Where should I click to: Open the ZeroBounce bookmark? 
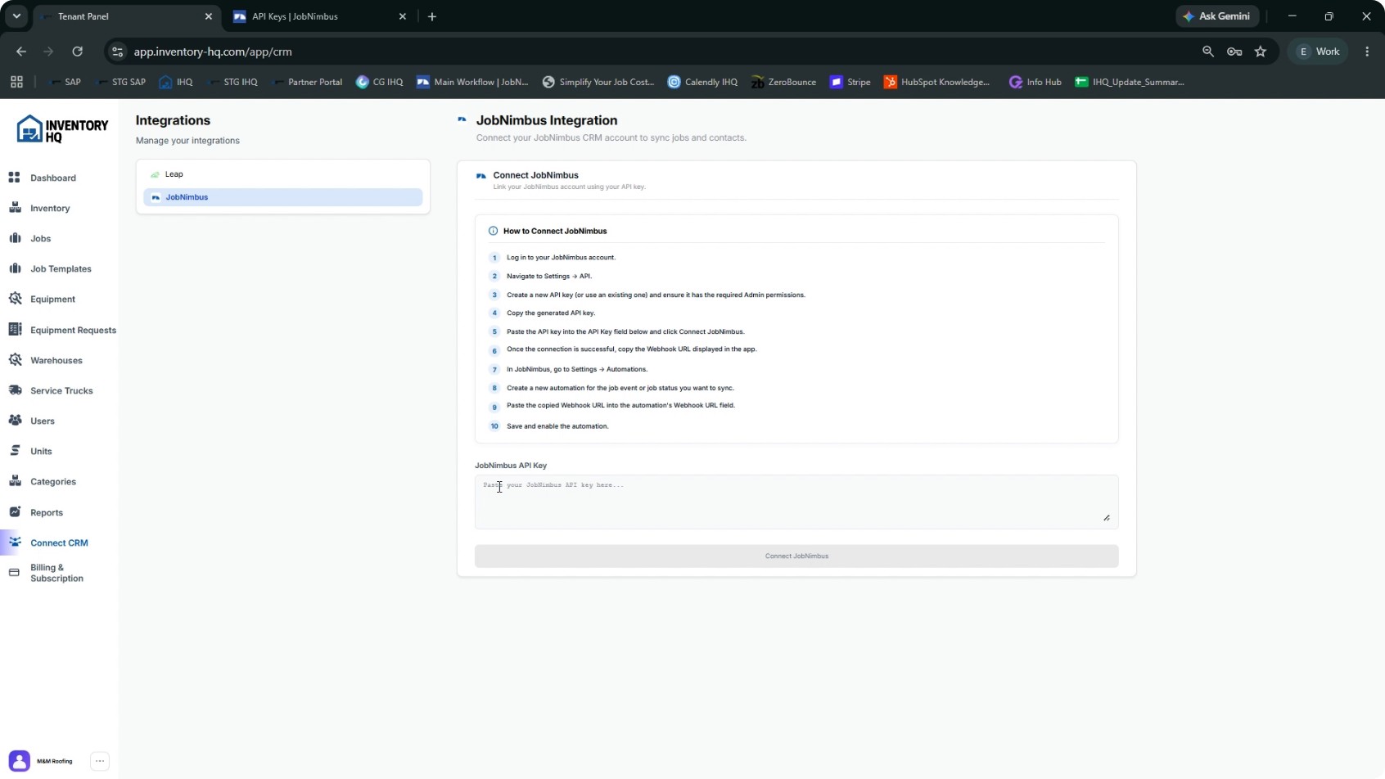pos(783,82)
